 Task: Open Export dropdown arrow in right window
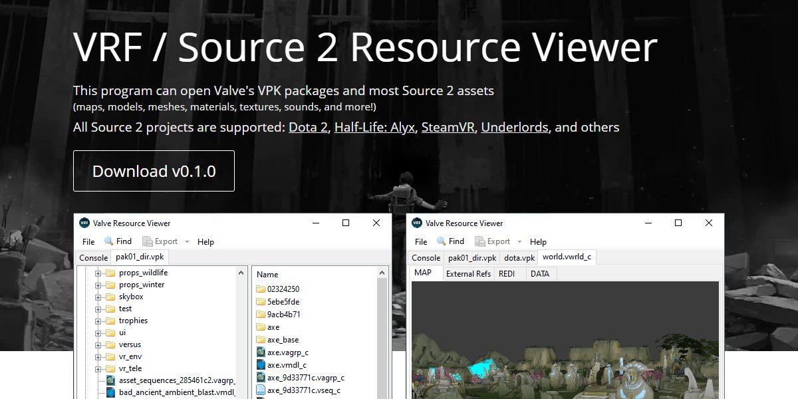click(520, 241)
